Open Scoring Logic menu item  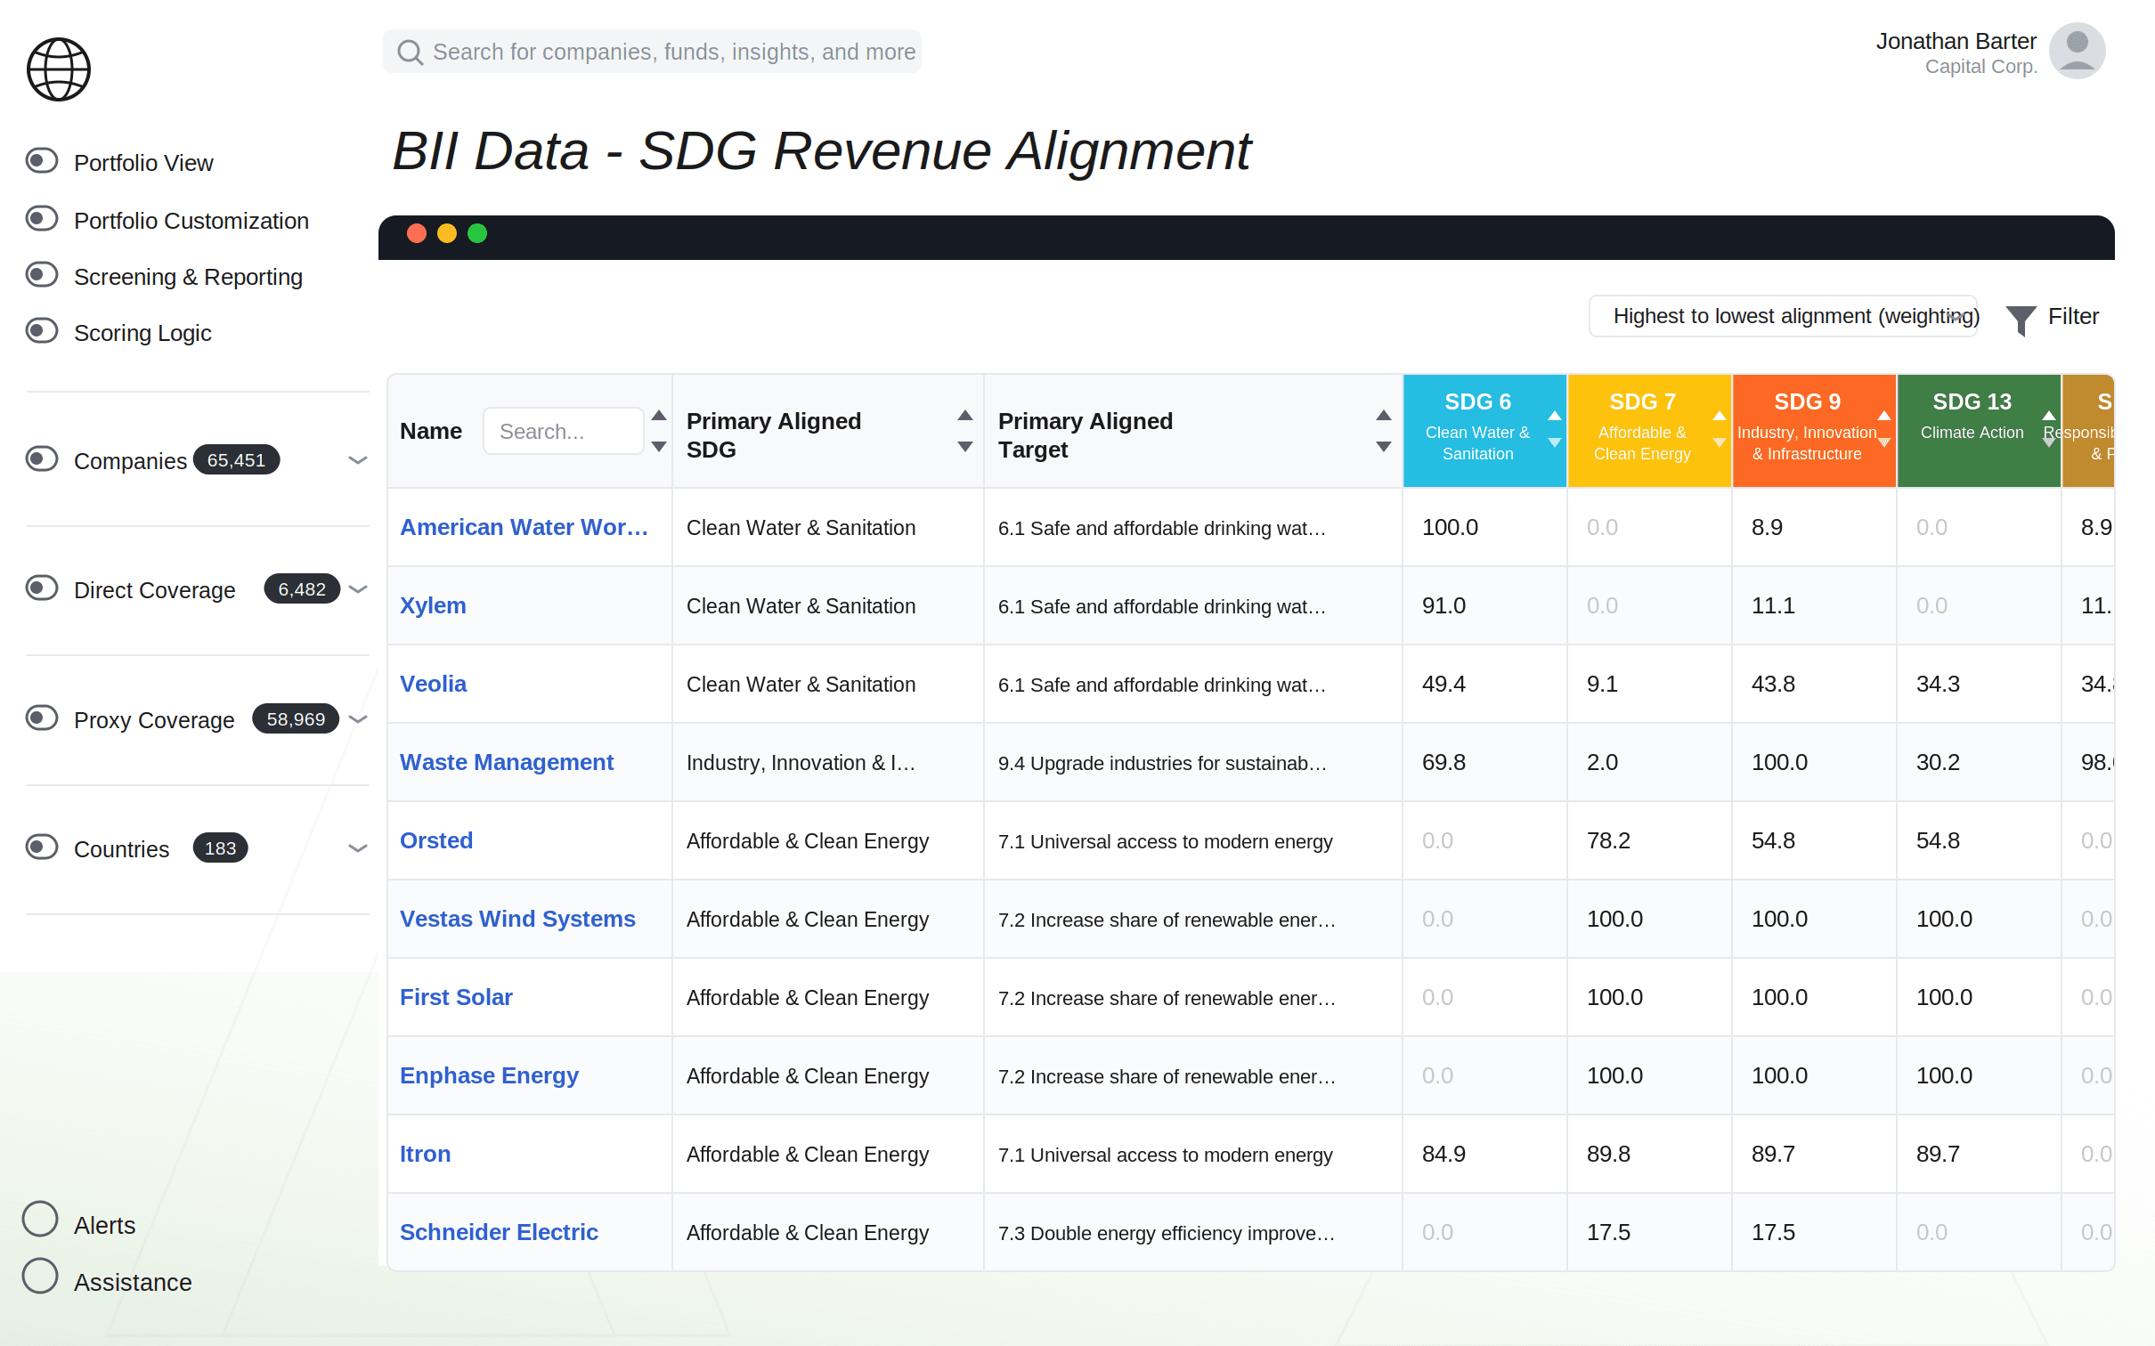coord(142,333)
